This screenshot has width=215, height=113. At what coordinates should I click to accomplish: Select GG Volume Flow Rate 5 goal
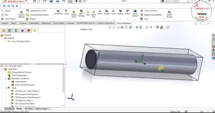(25, 104)
